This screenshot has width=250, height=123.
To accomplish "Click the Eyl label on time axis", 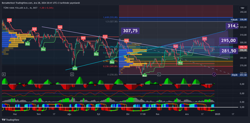I will pyautogui.click(x=99, y=114).
